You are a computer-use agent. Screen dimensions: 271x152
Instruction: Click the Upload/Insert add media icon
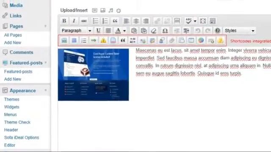coord(119,11)
